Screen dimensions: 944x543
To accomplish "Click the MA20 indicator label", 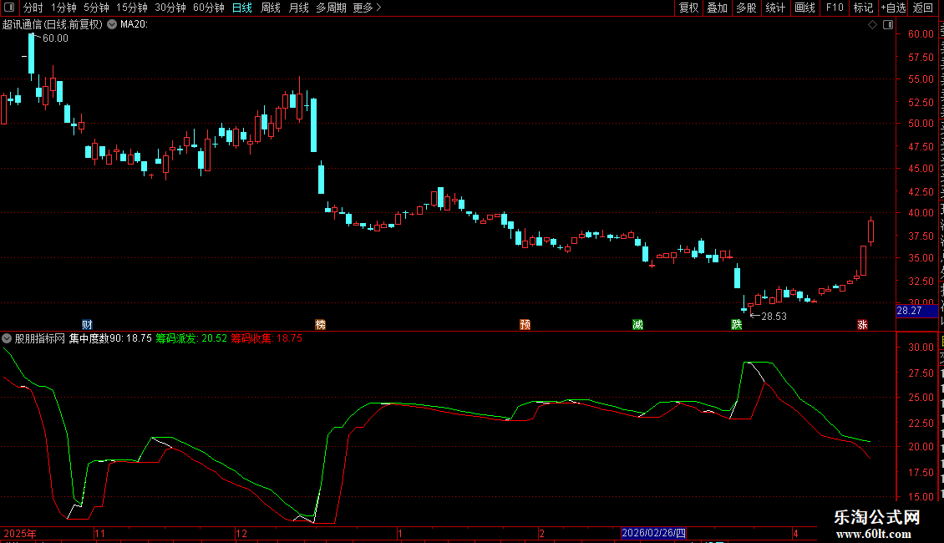I will (134, 24).
